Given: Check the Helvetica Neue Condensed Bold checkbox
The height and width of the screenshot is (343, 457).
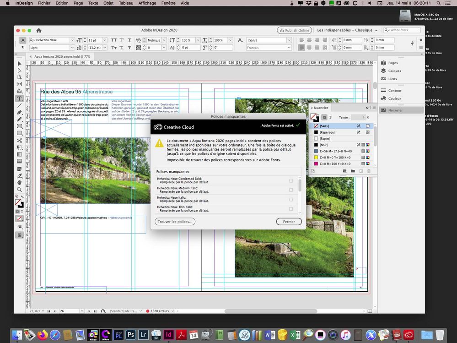Looking at the screenshot, I should click(291, 180).
